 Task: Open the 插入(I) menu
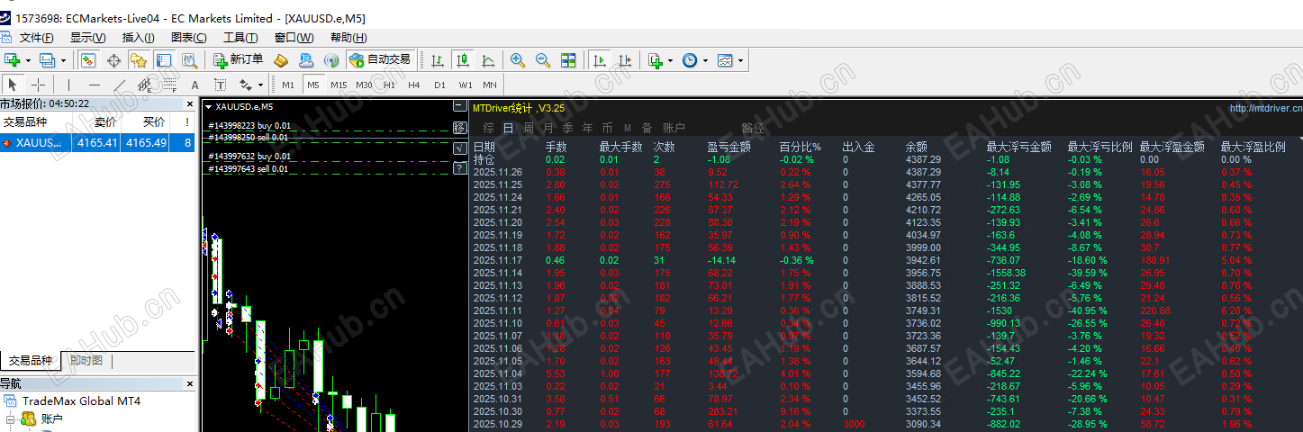(139, 38)
